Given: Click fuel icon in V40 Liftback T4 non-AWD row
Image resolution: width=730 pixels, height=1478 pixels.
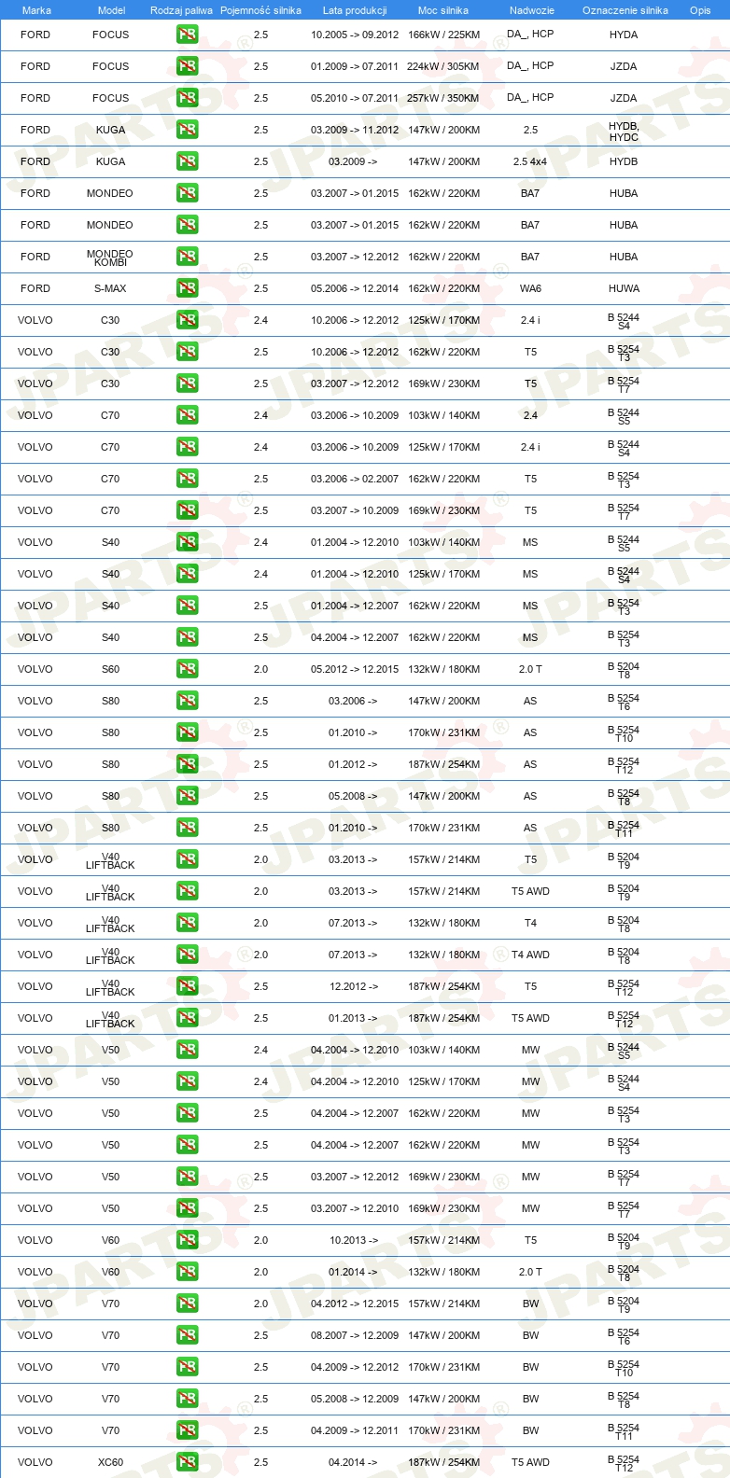Looking at the screenshot, I should click(187, 923).
